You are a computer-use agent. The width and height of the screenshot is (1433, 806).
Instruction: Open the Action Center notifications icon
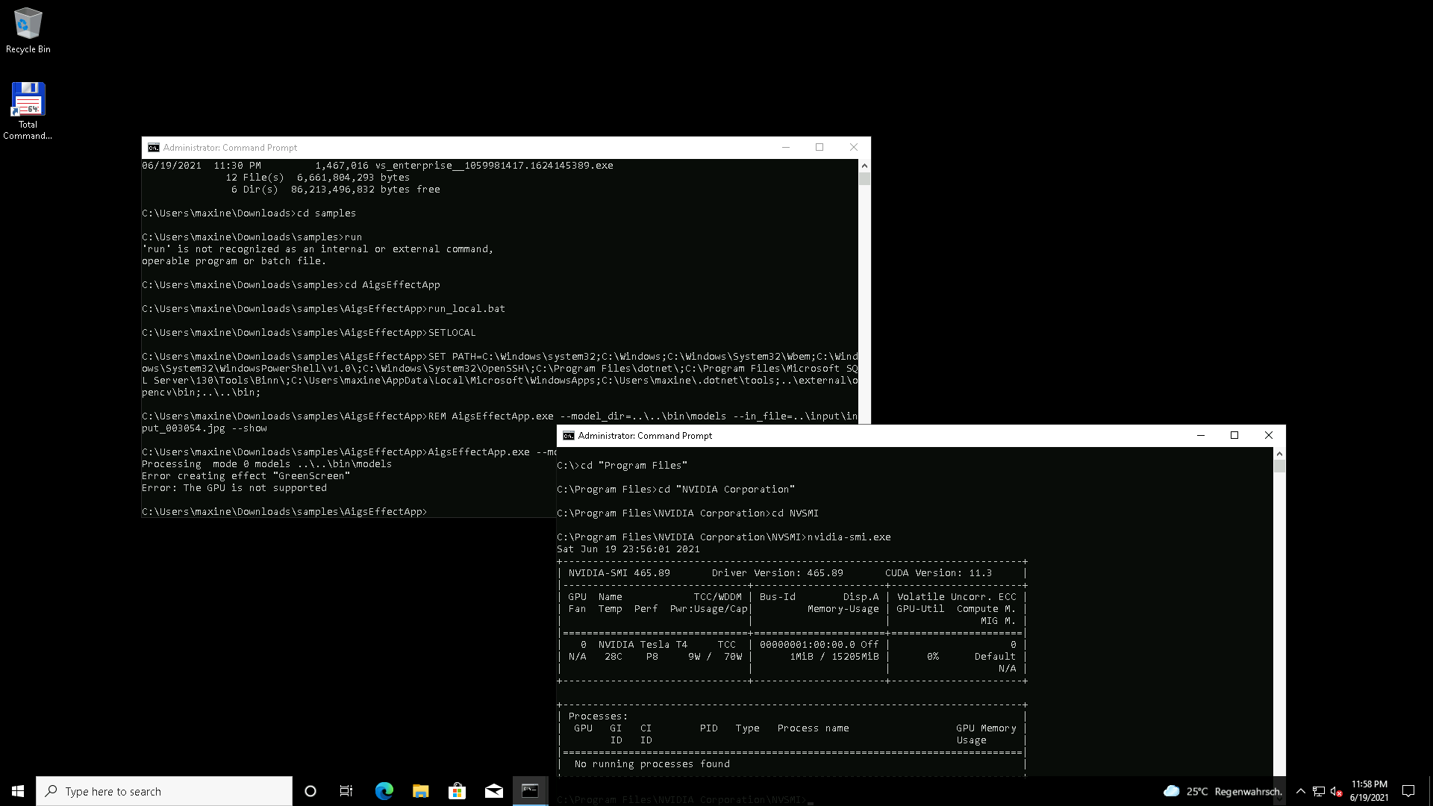click(1408, 791)
